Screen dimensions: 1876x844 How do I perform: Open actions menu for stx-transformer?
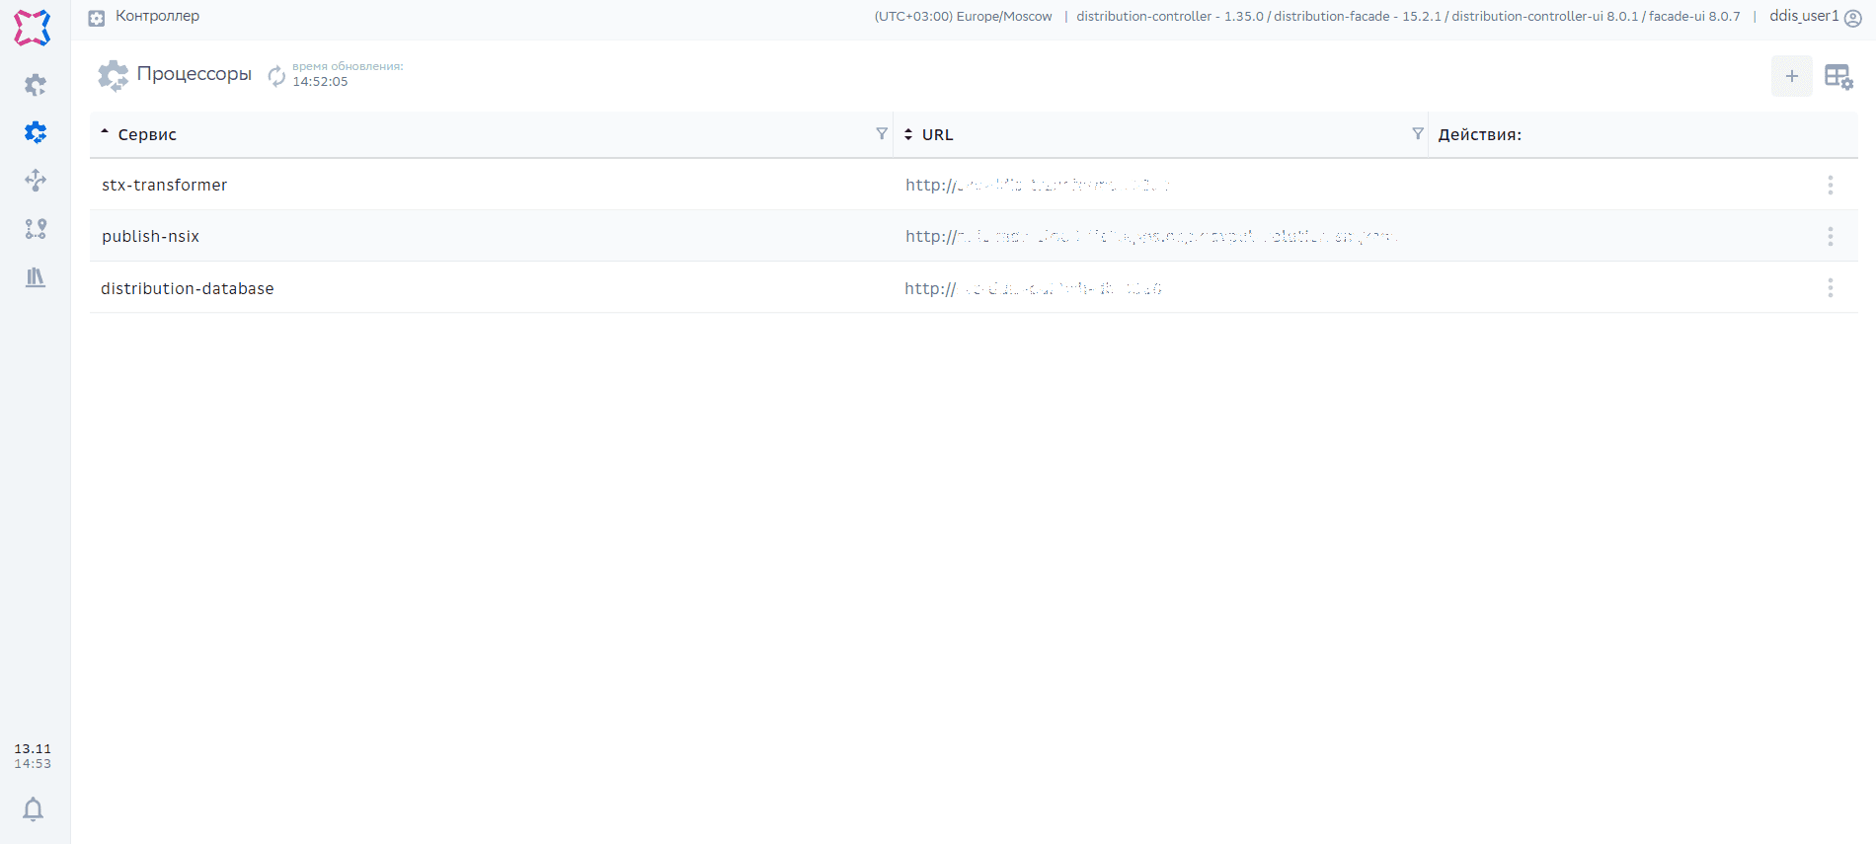pos(1830,185)
